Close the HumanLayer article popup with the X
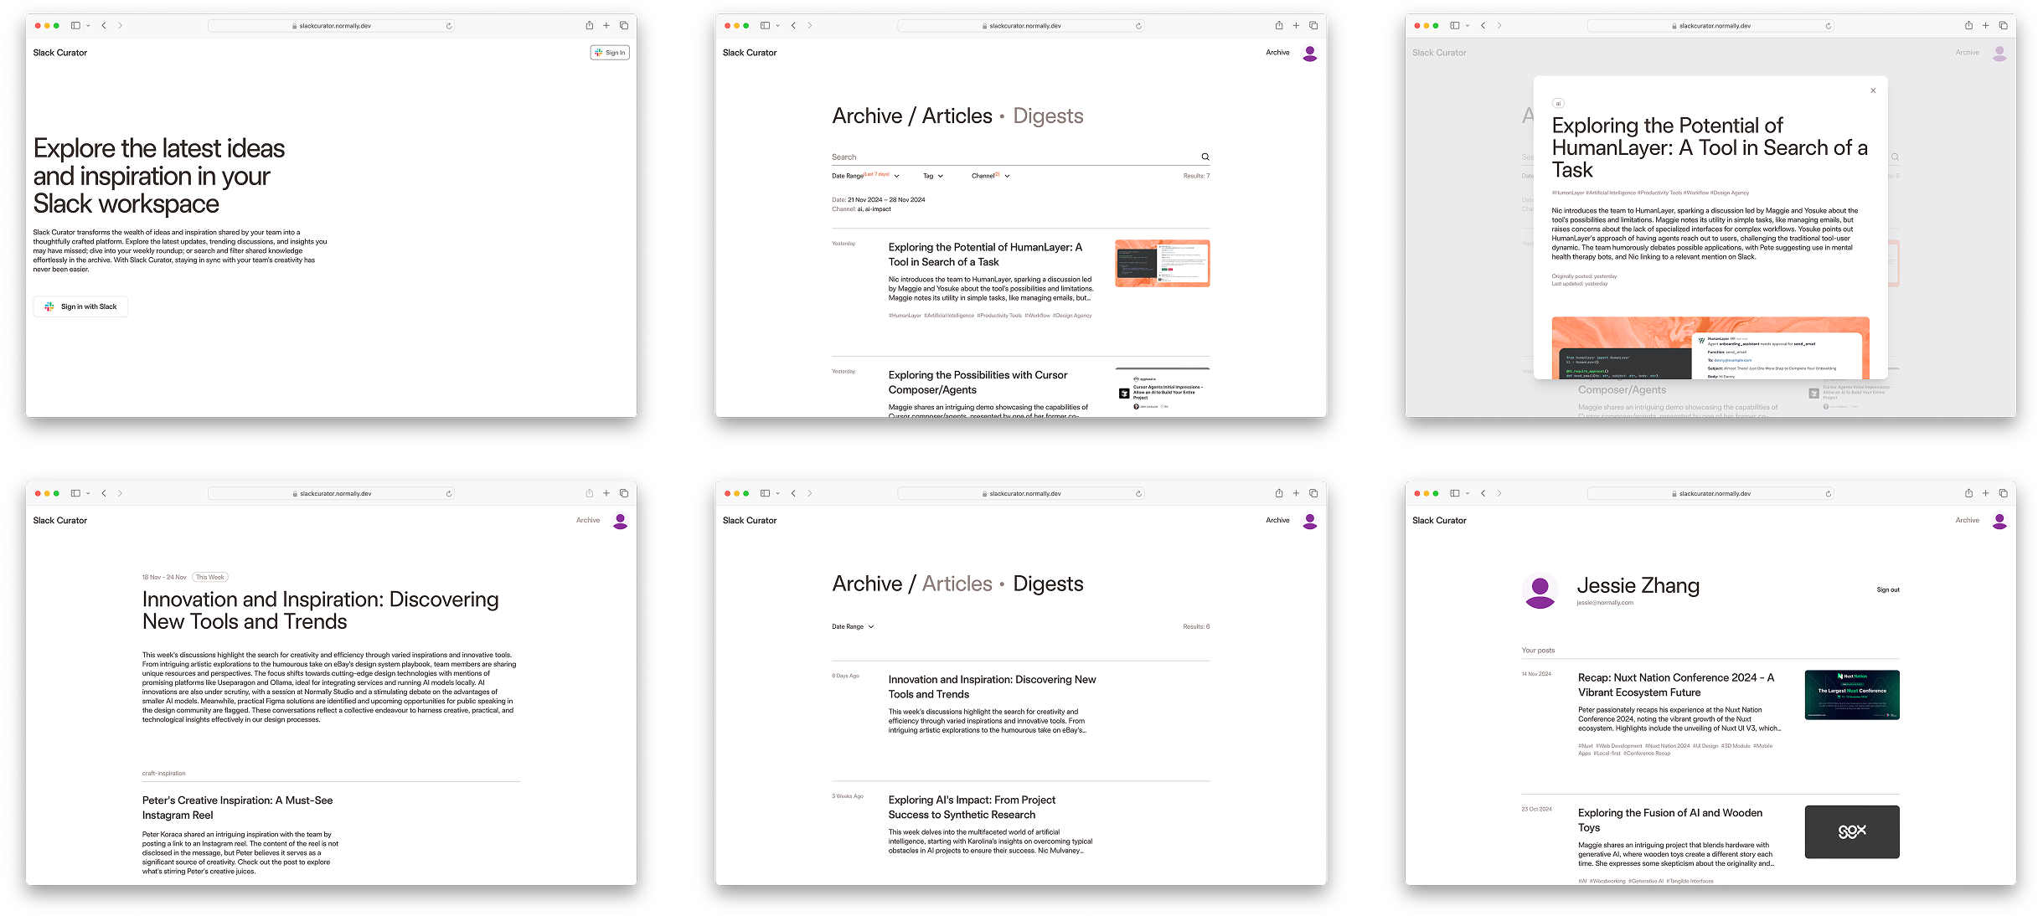Screen dimensions: 2043x916 (x=1873, y=90)
